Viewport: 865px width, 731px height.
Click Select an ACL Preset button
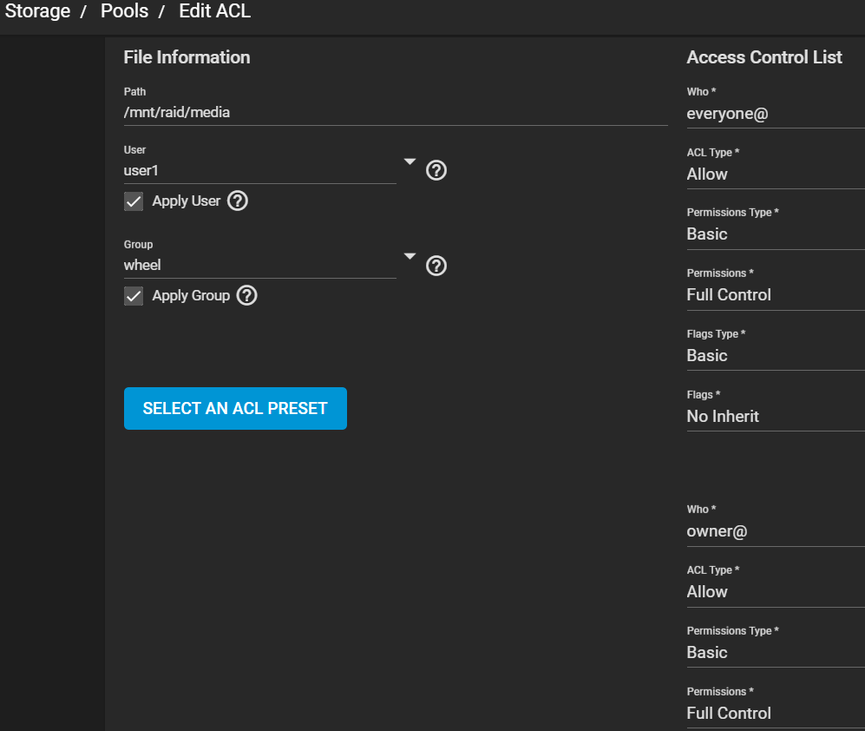[236, 409]
